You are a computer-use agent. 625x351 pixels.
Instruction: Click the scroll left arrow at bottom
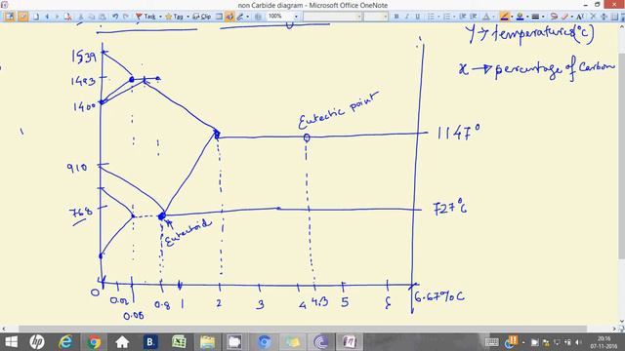[4, 330]
